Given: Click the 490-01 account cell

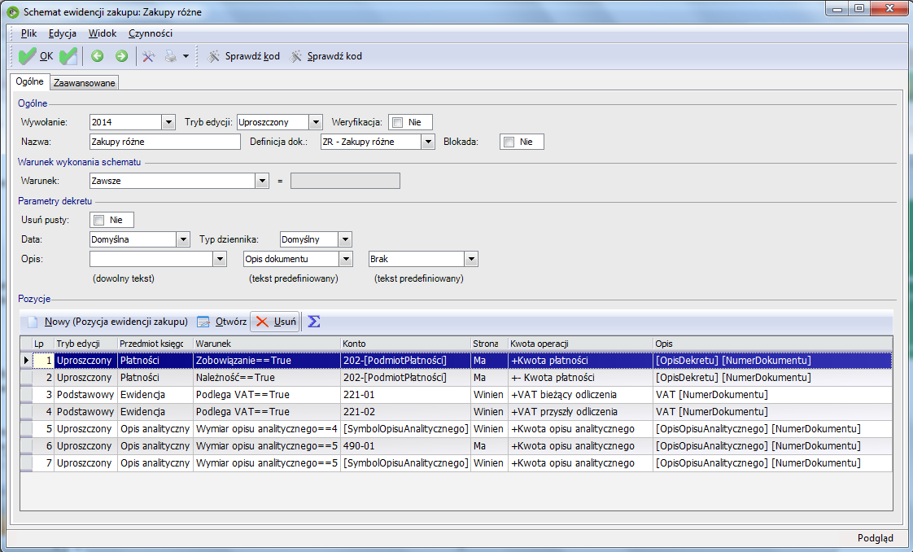Looking at the screenshot, I should 405,446.
